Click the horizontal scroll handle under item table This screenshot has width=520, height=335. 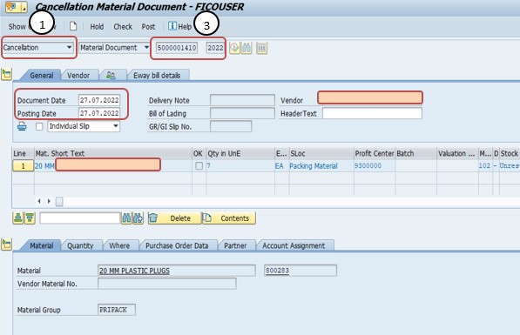[x=59, y=201]
